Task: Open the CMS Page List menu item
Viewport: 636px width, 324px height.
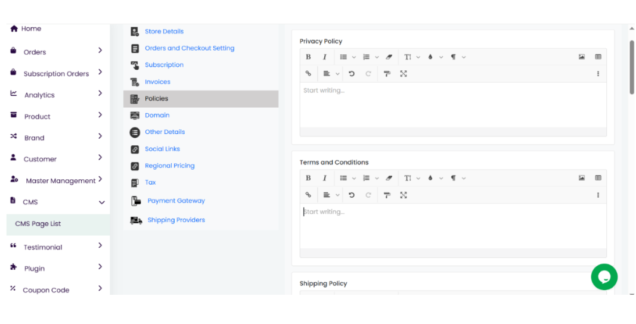Action: coord(38,224)
